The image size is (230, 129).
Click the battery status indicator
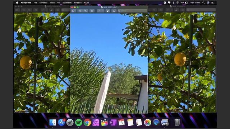point(184,3)
